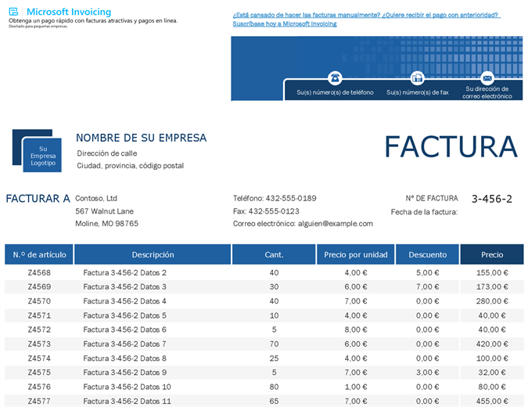
Task: Select the 80,00 € price cell
Action: pos(492,387)
